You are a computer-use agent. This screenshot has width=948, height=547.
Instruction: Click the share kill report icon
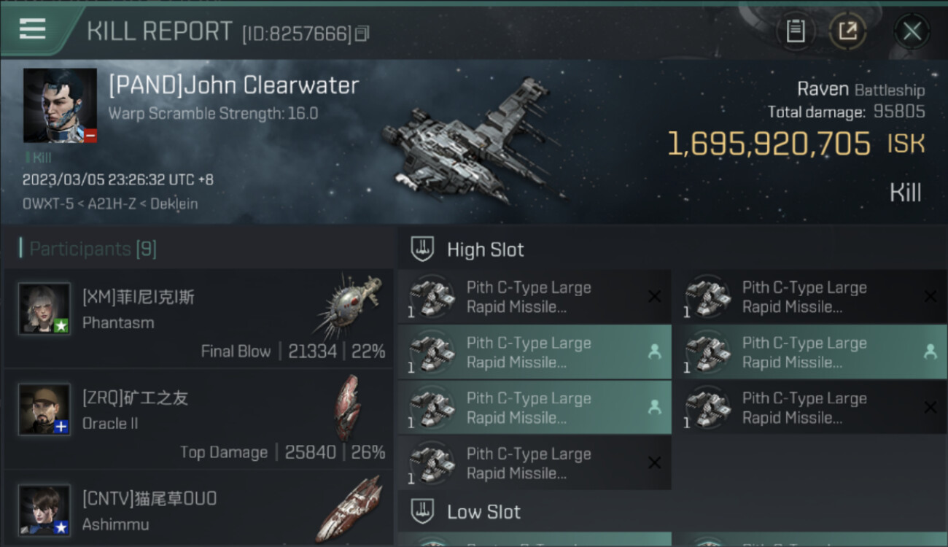coord(847,31)
